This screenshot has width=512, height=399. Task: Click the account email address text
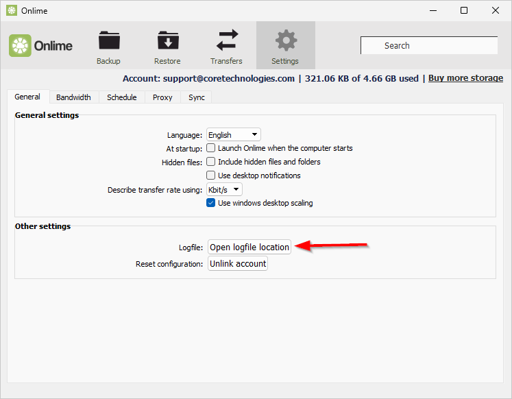point(228,79)
